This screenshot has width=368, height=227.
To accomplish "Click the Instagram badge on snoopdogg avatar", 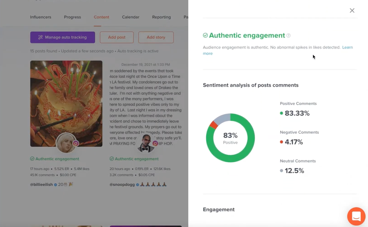I will click(155, 143).
